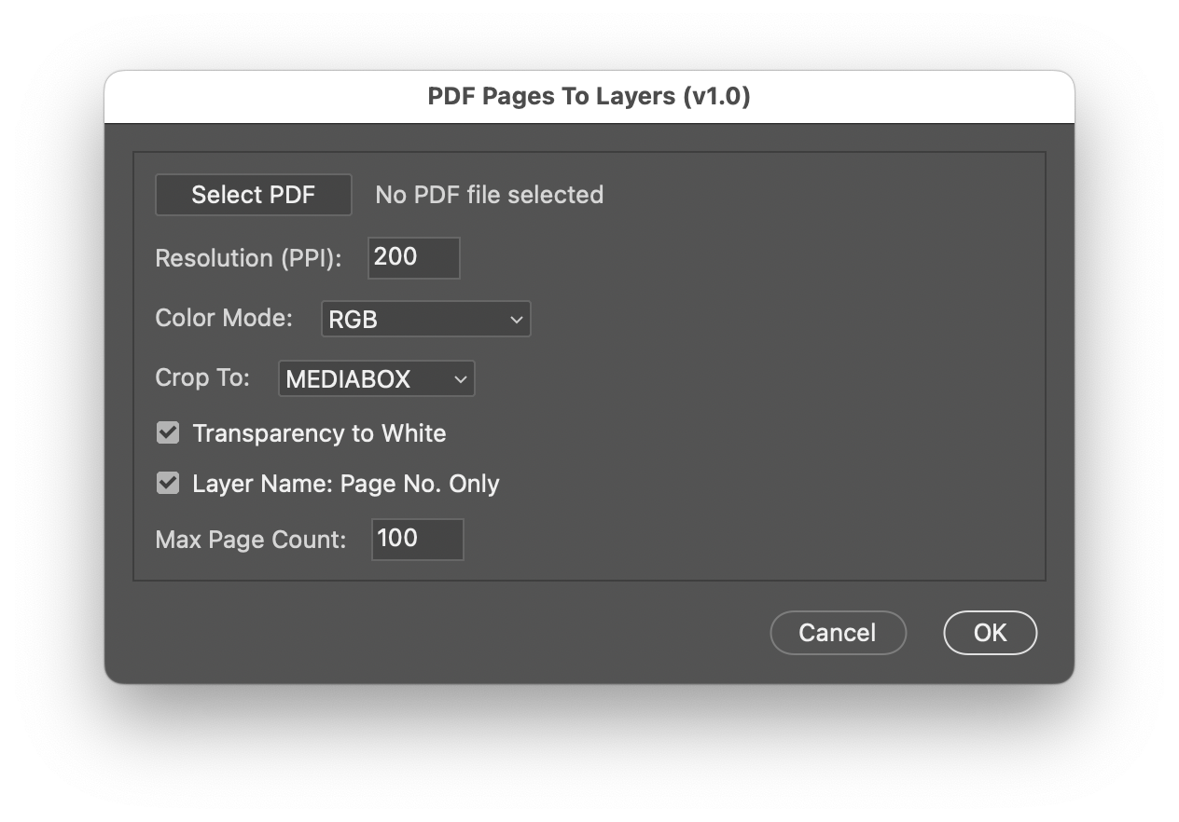This screenshot has width=1179, height=822.
Task: Open the Color Mode dropdown
Action: 425,319
